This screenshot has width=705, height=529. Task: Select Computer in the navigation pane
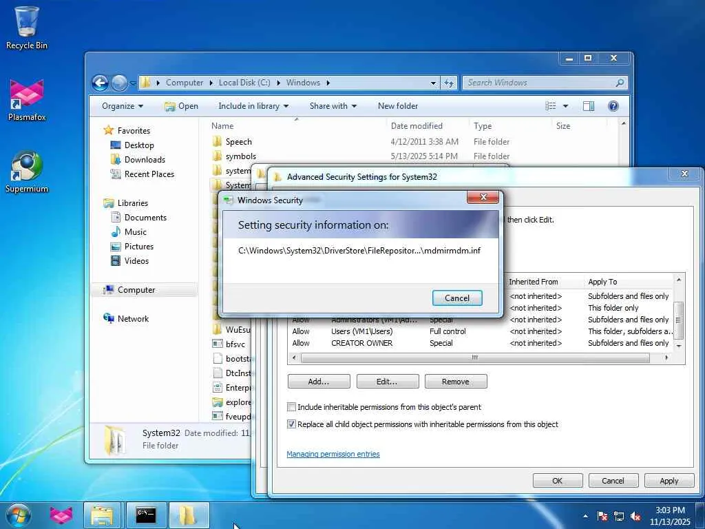[x=136, y=290]
